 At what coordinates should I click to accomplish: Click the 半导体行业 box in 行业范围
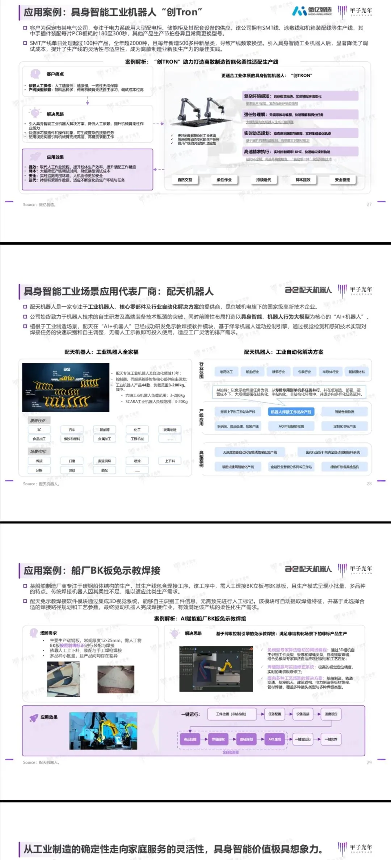(x=331, y=372)
